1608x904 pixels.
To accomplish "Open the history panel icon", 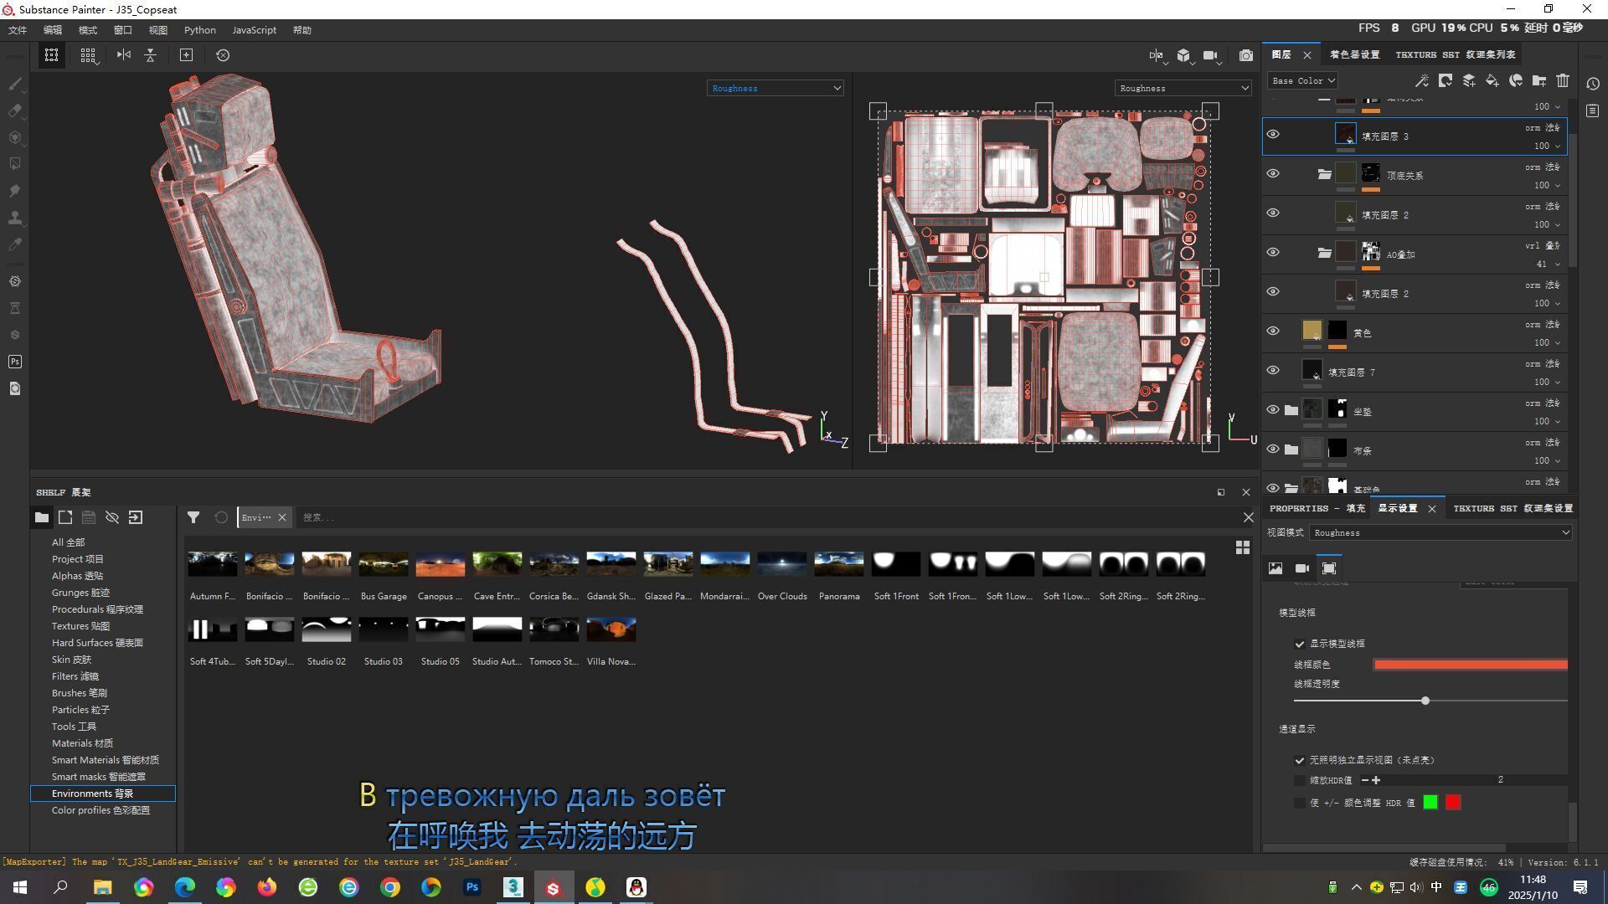I will pos(1593,84).
